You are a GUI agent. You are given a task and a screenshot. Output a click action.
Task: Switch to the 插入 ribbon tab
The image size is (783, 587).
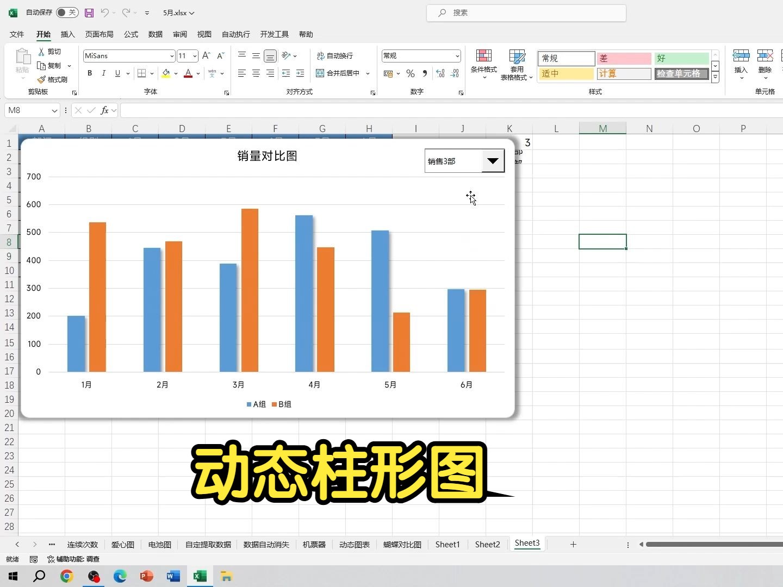click(67, 34)
